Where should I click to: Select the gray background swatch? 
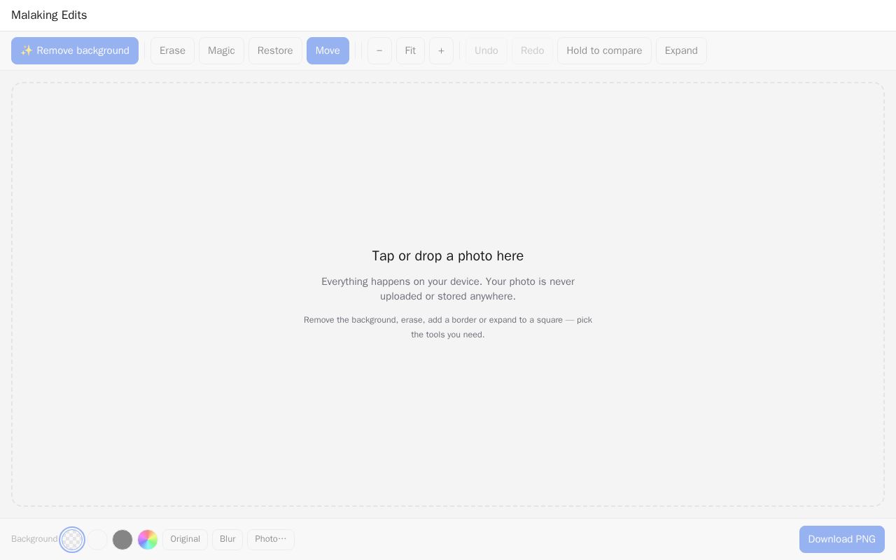pyautogui.click(x=122, y=540)
